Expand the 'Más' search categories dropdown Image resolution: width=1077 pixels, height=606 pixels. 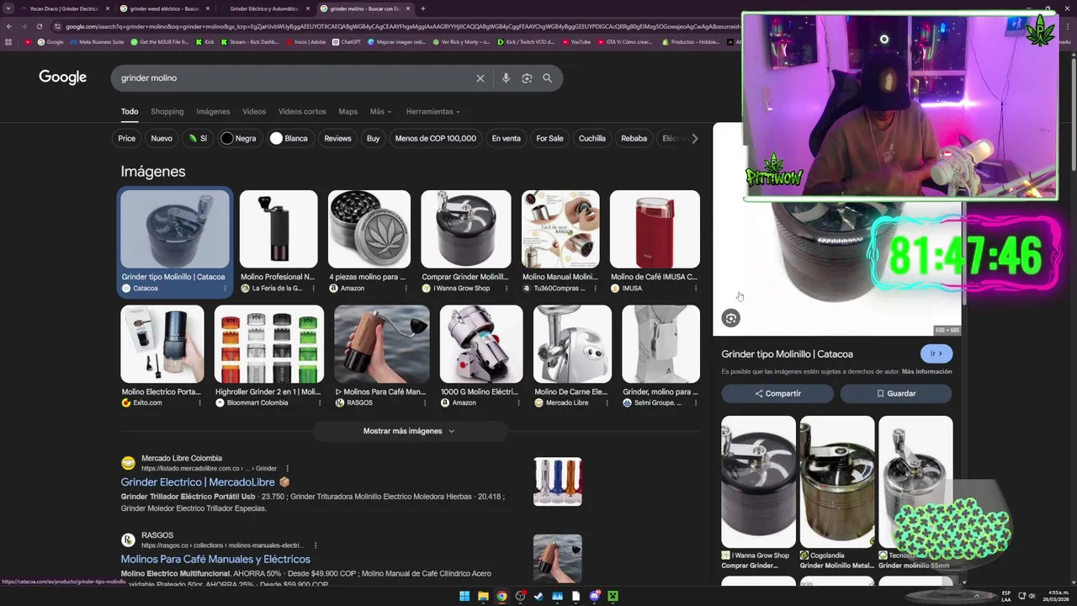point(380,112)
